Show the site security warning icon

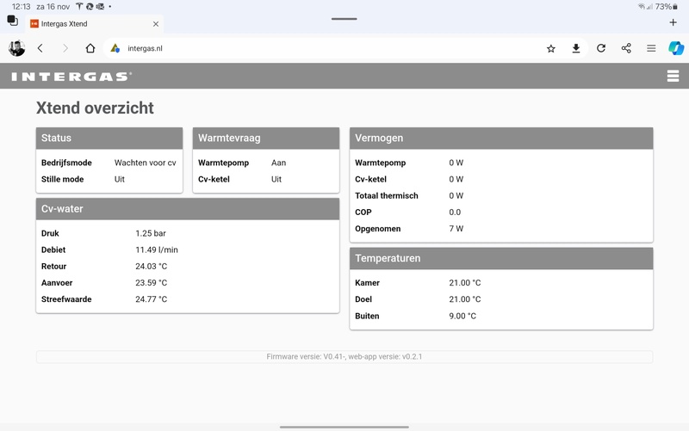coord(115,48)
